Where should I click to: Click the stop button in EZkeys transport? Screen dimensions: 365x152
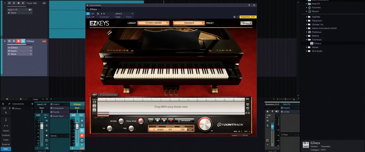click(x=158, y=120)
